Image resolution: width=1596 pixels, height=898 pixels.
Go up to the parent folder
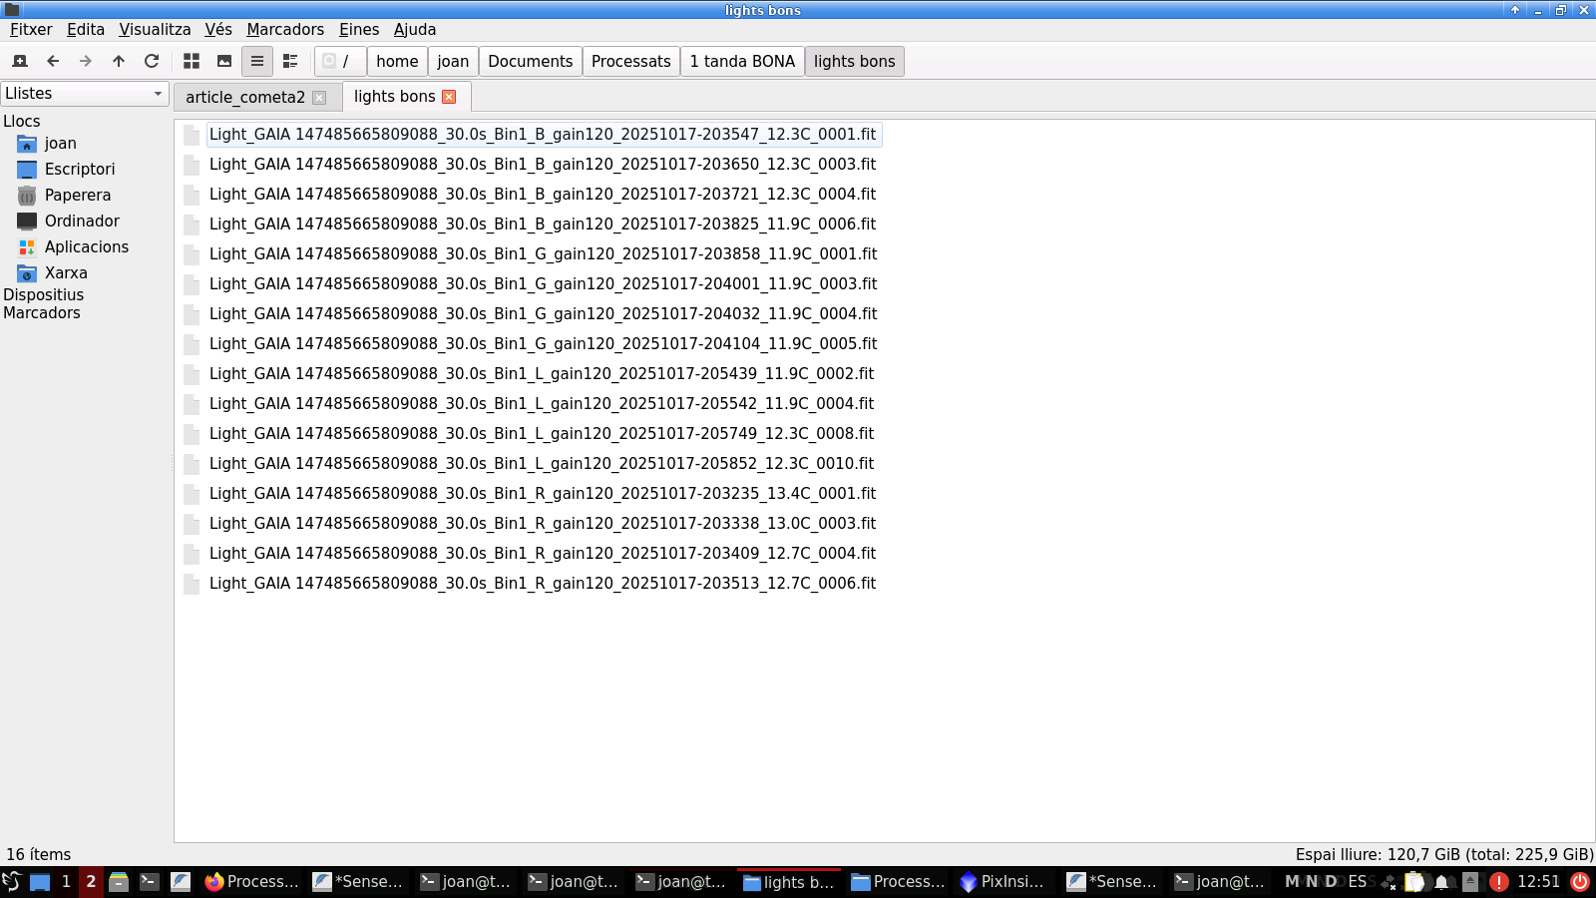[x=119, y=61]
